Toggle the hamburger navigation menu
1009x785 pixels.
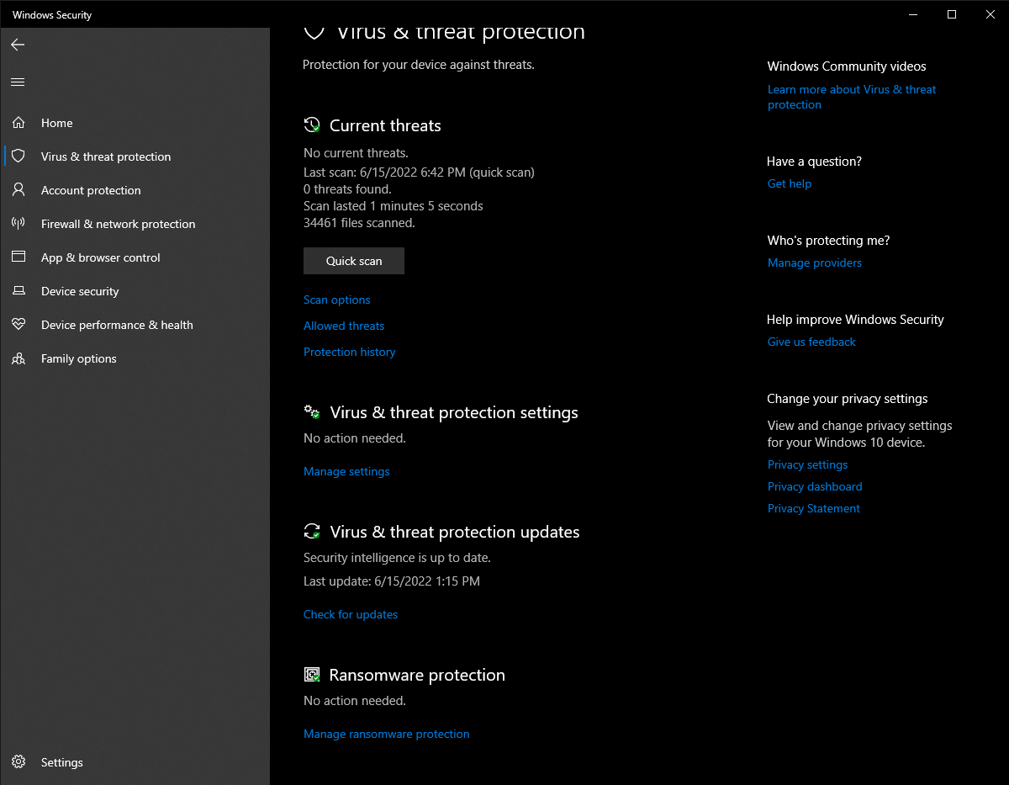(18, 82)
